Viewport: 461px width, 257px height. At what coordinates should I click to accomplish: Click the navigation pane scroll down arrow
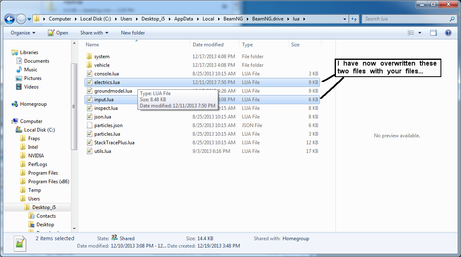coord(74,228)
